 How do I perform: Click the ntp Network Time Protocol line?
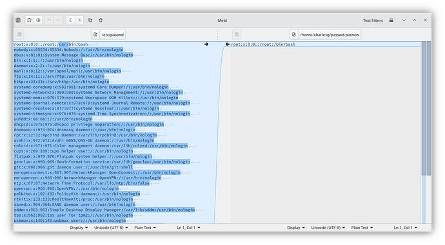82,183
